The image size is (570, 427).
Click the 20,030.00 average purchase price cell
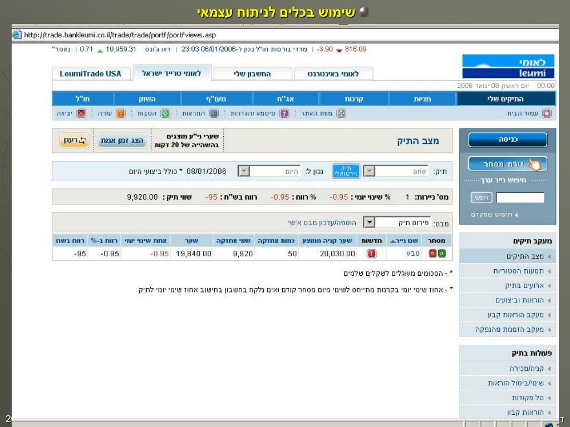pyautogui.click(x=337, y=254)
